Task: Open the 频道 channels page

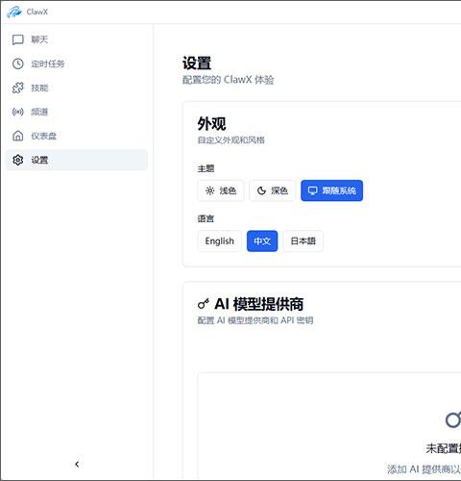Action: pyautogui.click(x=77, y=112)
